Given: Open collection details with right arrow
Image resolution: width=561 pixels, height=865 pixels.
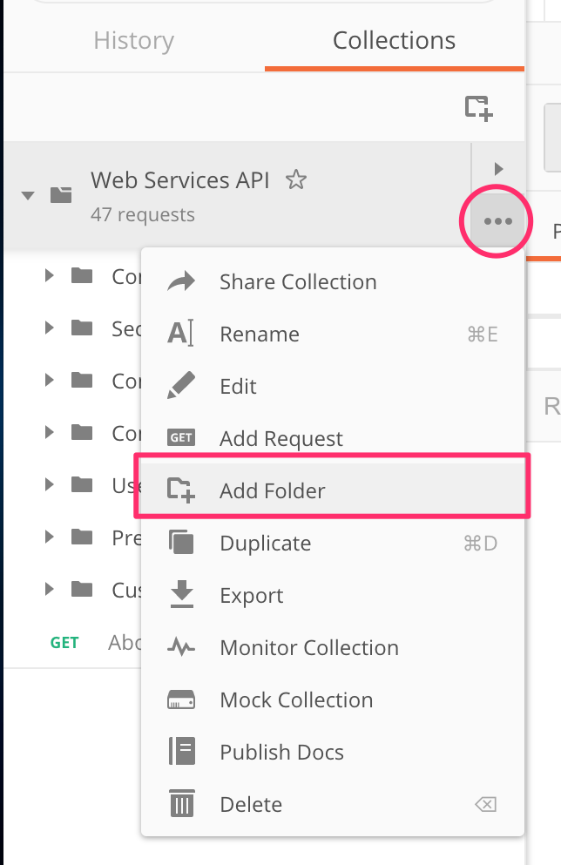Looking at the screenshot, I should [x=498, y=168].
